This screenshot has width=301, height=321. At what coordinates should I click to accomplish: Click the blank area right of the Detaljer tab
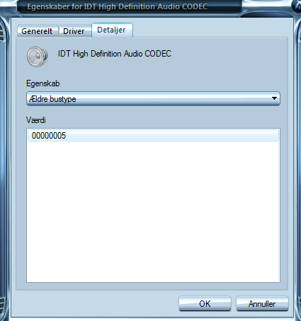(210, 30)
